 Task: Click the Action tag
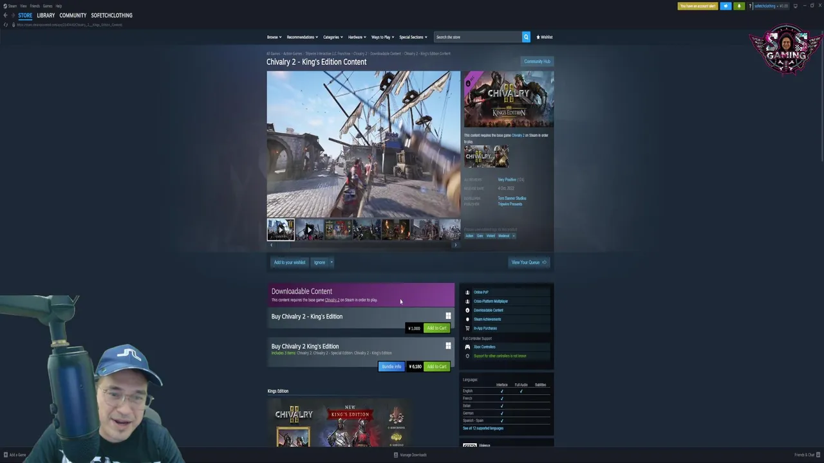point(469,235)
